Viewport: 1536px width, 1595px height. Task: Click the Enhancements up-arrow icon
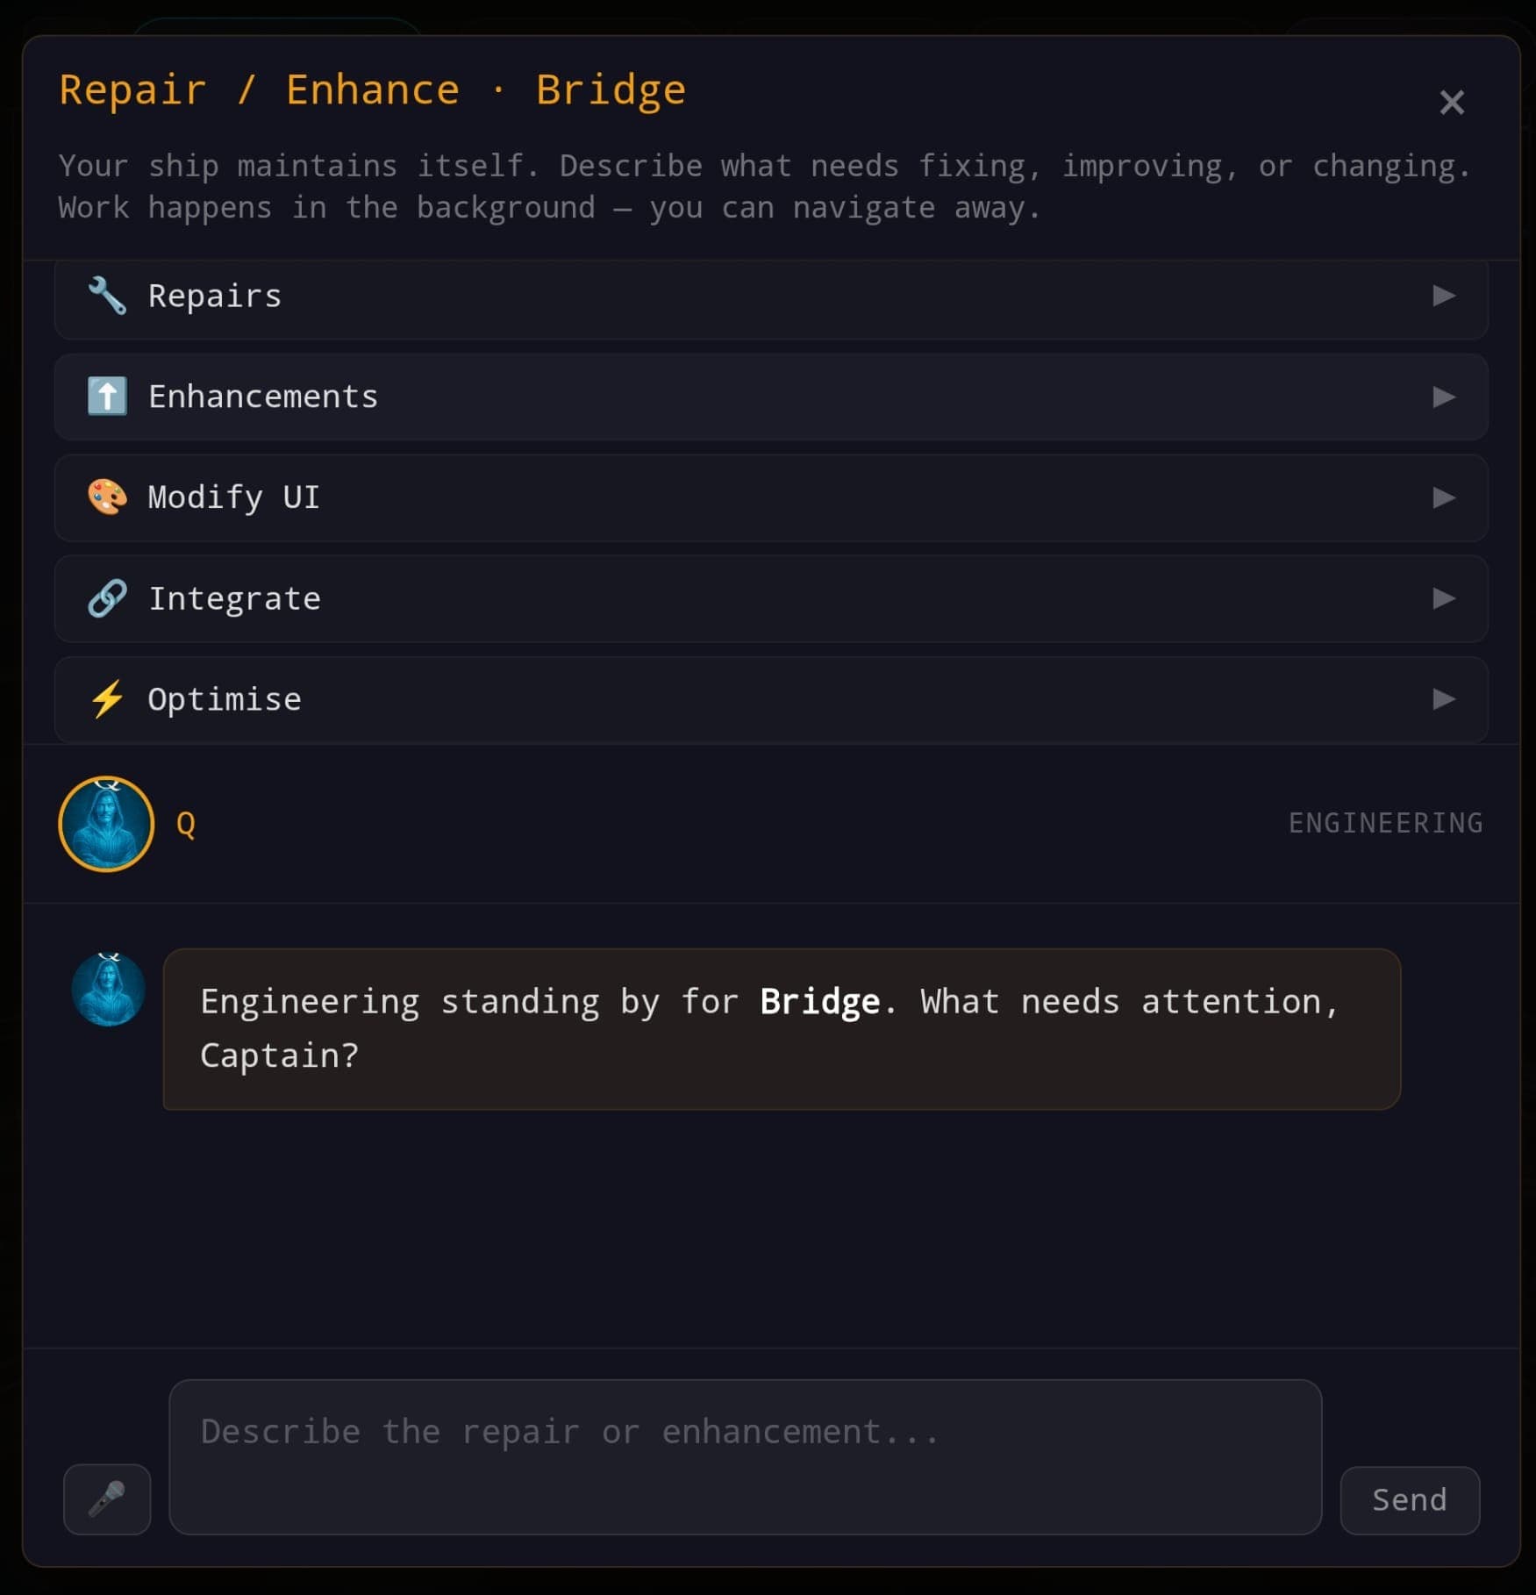tap(106, 397)
